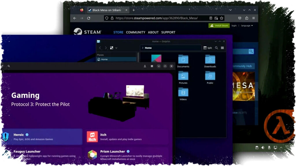Click the Steam login link
The width and height of the screenshot is (296, 166).
pyautogui.click(x=234, y=26)
